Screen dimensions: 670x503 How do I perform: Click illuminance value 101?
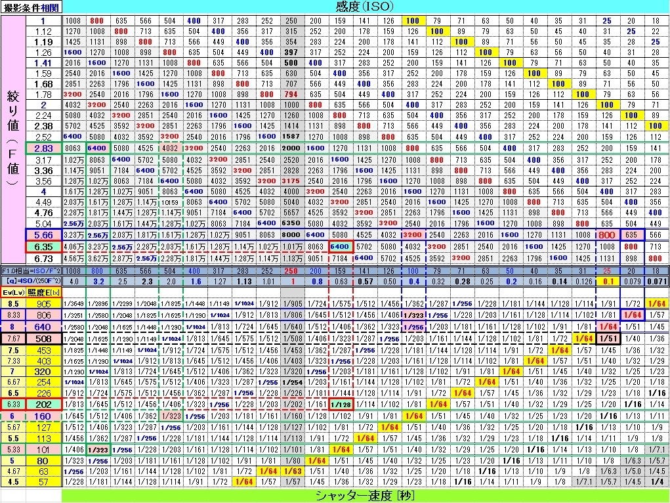pos(43,450)
